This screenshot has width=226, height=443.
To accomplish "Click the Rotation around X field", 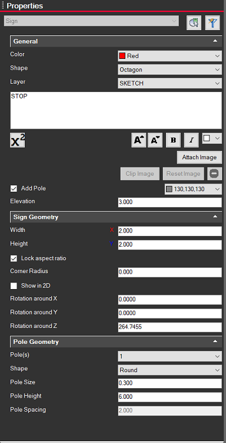I will click(169, 300).
